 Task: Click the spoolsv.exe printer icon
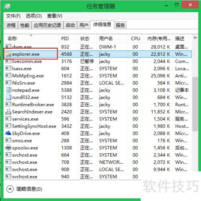(8, 148)
